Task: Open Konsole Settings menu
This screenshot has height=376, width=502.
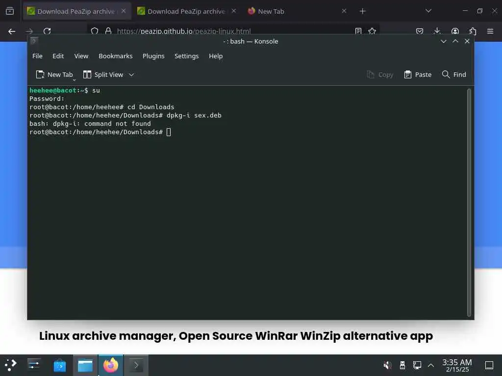Action: (x=186, y=56)
